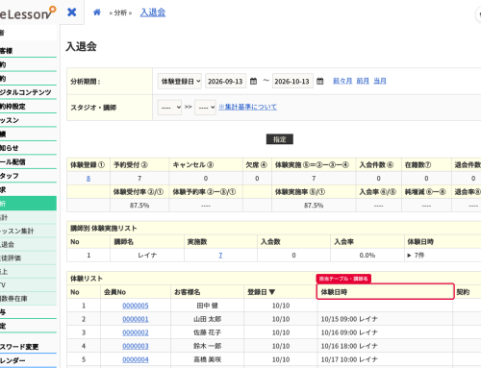Sort by 登録日 descending arrow
Image resolution: width=481 pixels, height=368 pixels.
[272, 292]
